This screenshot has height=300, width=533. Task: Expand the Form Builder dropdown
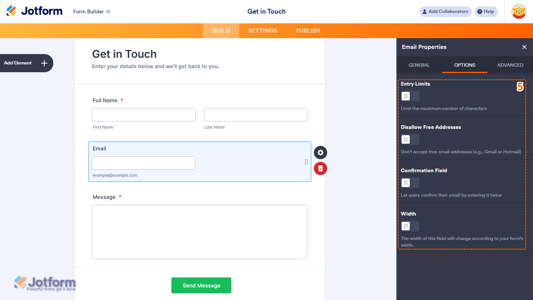108,11
